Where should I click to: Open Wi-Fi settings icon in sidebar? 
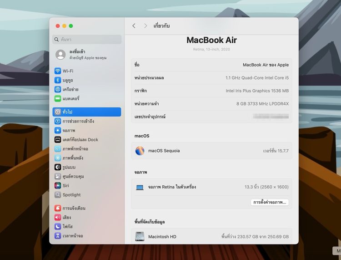[x=58, y=71]
